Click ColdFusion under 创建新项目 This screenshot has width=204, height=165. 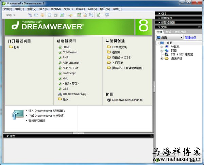(x=70, y=52)
